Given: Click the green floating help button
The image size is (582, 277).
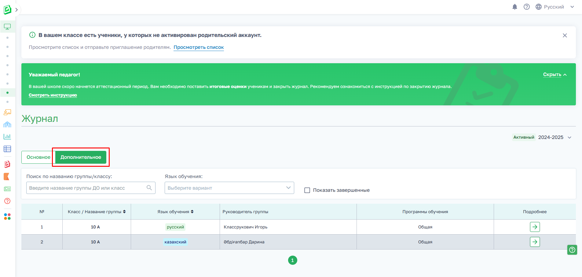Looking at the screenshot, I should (572, 250).
